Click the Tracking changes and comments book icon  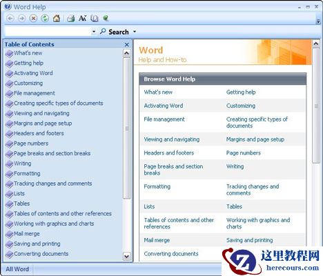[10, 184]
